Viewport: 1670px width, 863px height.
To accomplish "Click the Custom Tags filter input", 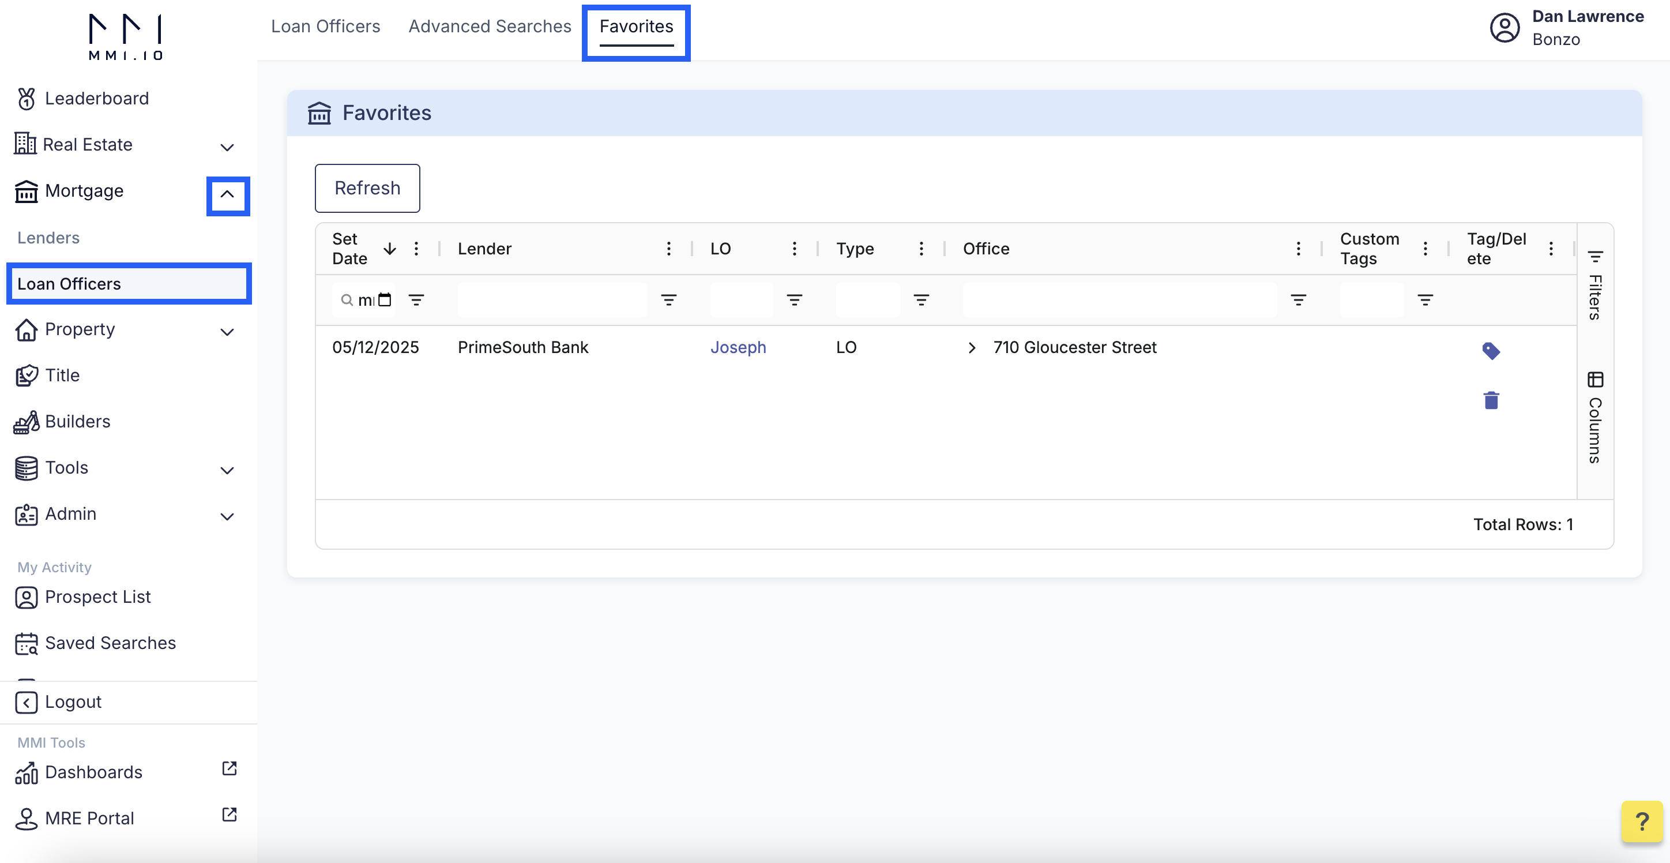I will click(x=1371, y=299).
